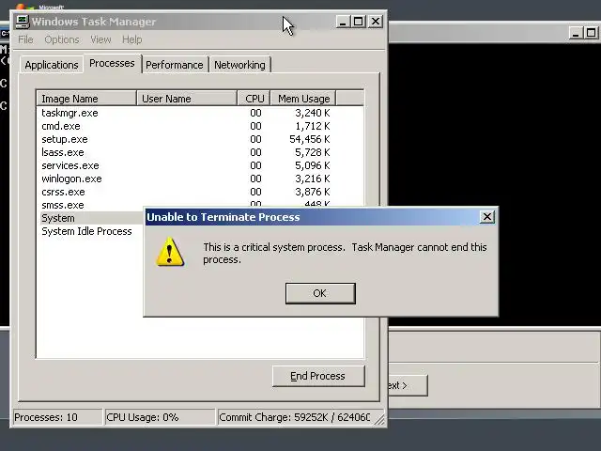
Task: Click the 5,728 K memory value
Action: [313, 152]
